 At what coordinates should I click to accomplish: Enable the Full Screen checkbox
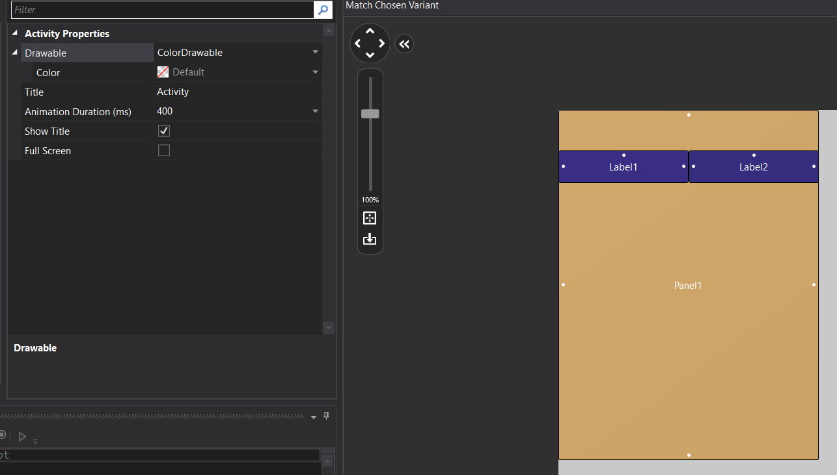(164, 150)
